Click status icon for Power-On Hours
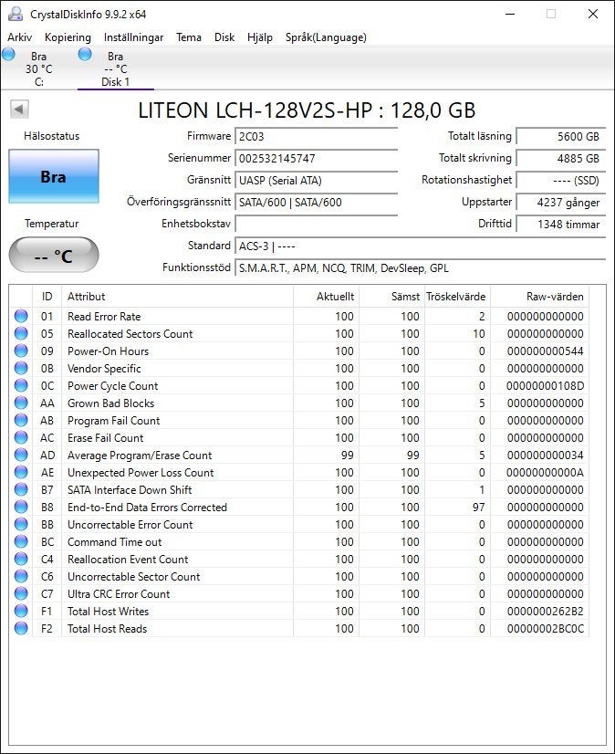The image size is (615, 754). [21, 351]
